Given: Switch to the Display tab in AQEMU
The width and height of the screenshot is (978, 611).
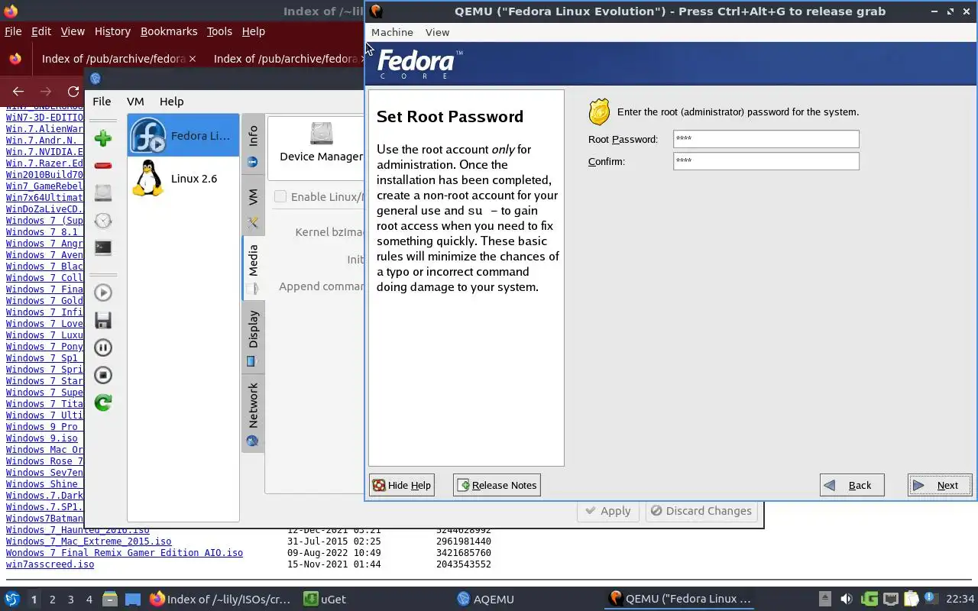Looking at the screenshot, I should click(253, 337).
